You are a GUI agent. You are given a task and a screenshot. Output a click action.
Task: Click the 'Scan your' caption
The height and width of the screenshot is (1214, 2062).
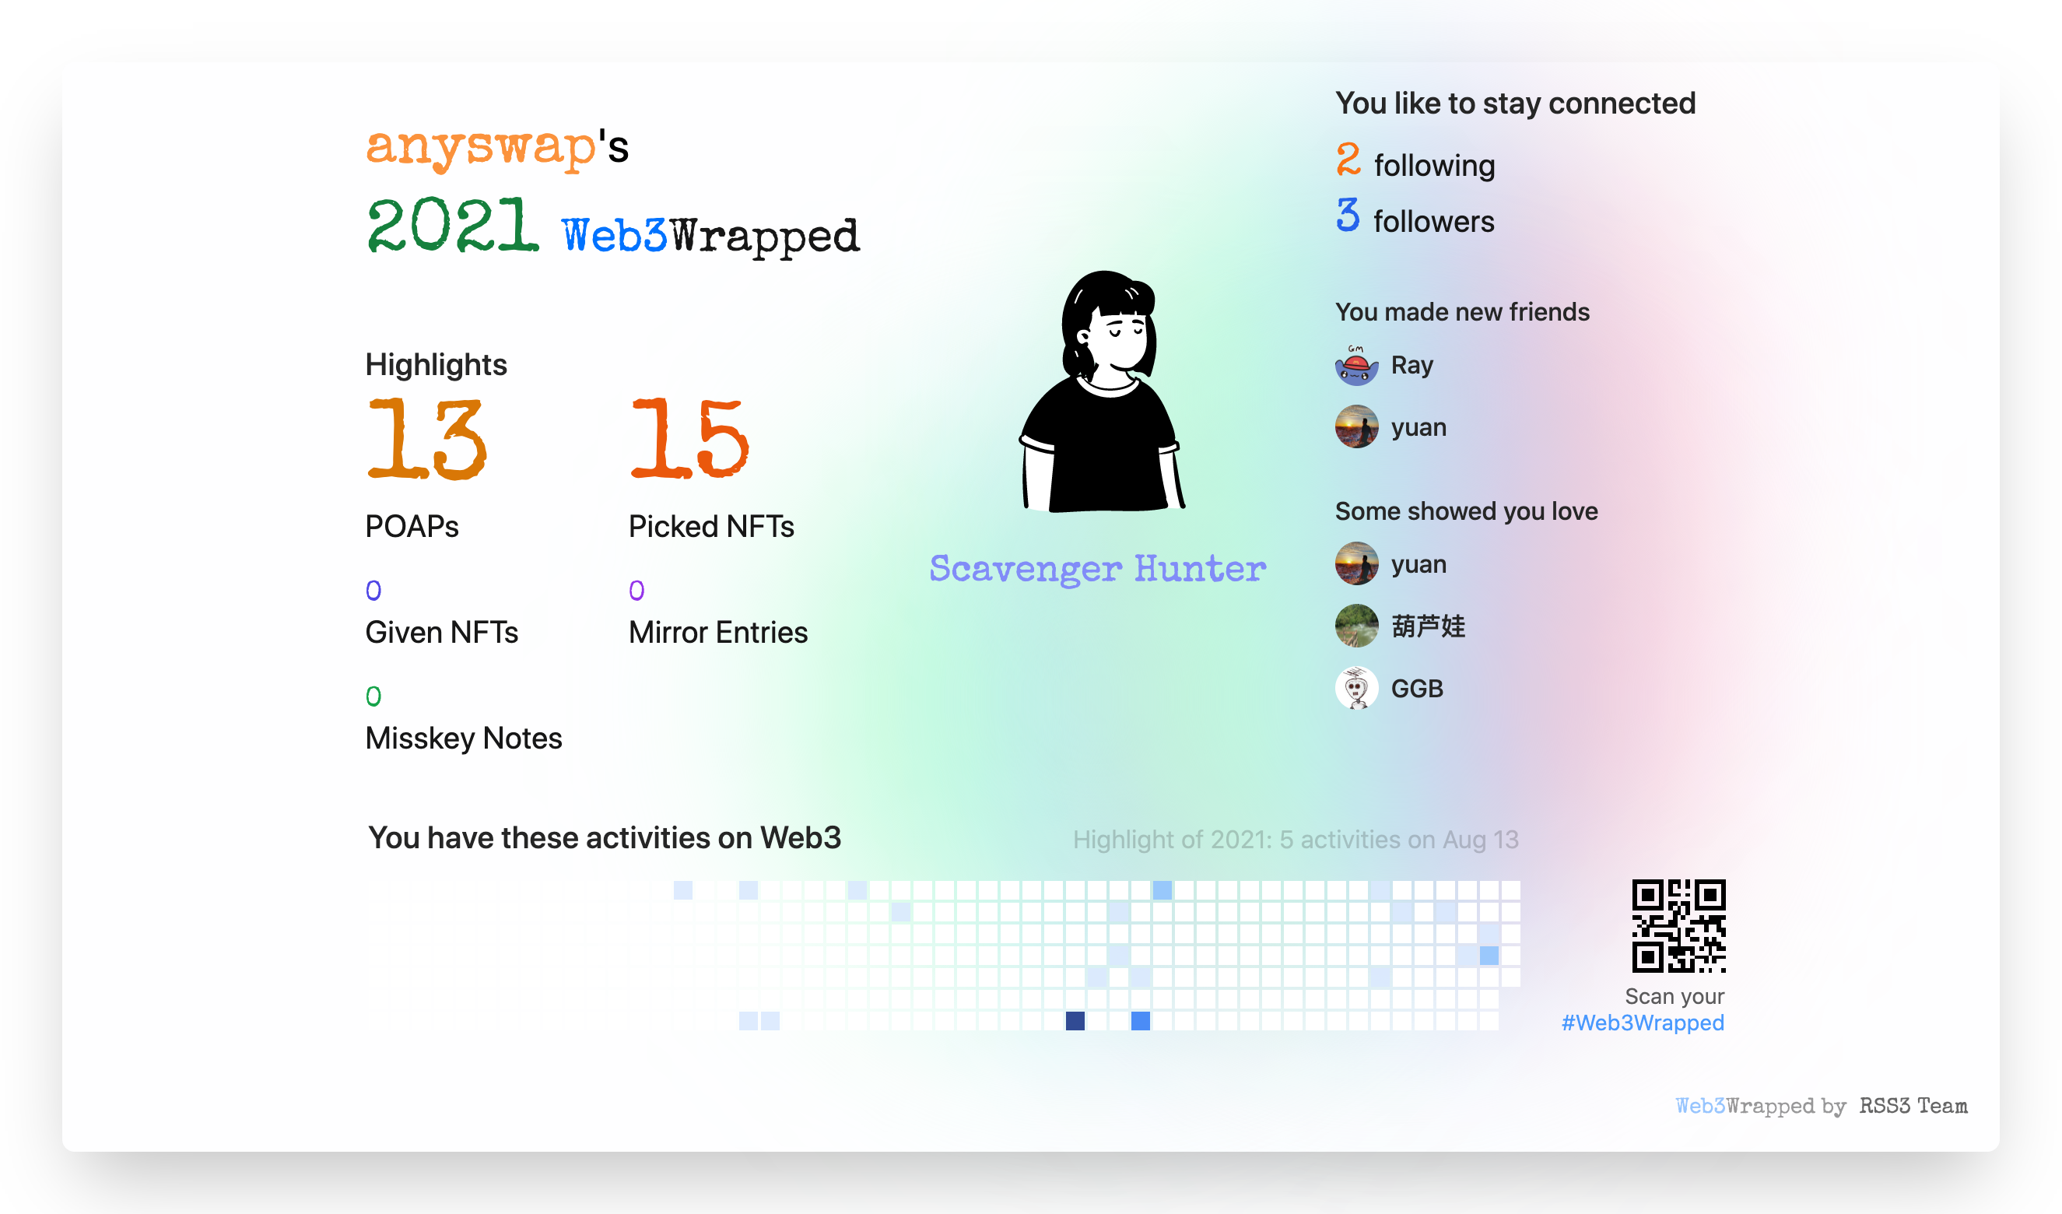coord(1674,996)
